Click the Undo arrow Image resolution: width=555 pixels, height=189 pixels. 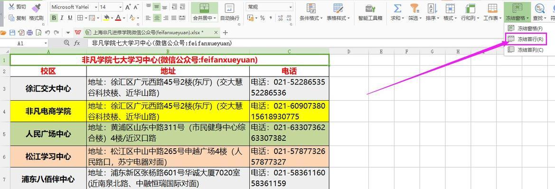pyautogui.click(x=47, y=33)
